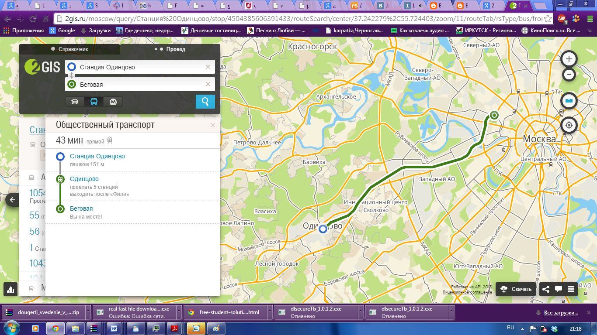Click the share icon in bottom-right toolbar
597x335 pixels.
pos(546,289)
